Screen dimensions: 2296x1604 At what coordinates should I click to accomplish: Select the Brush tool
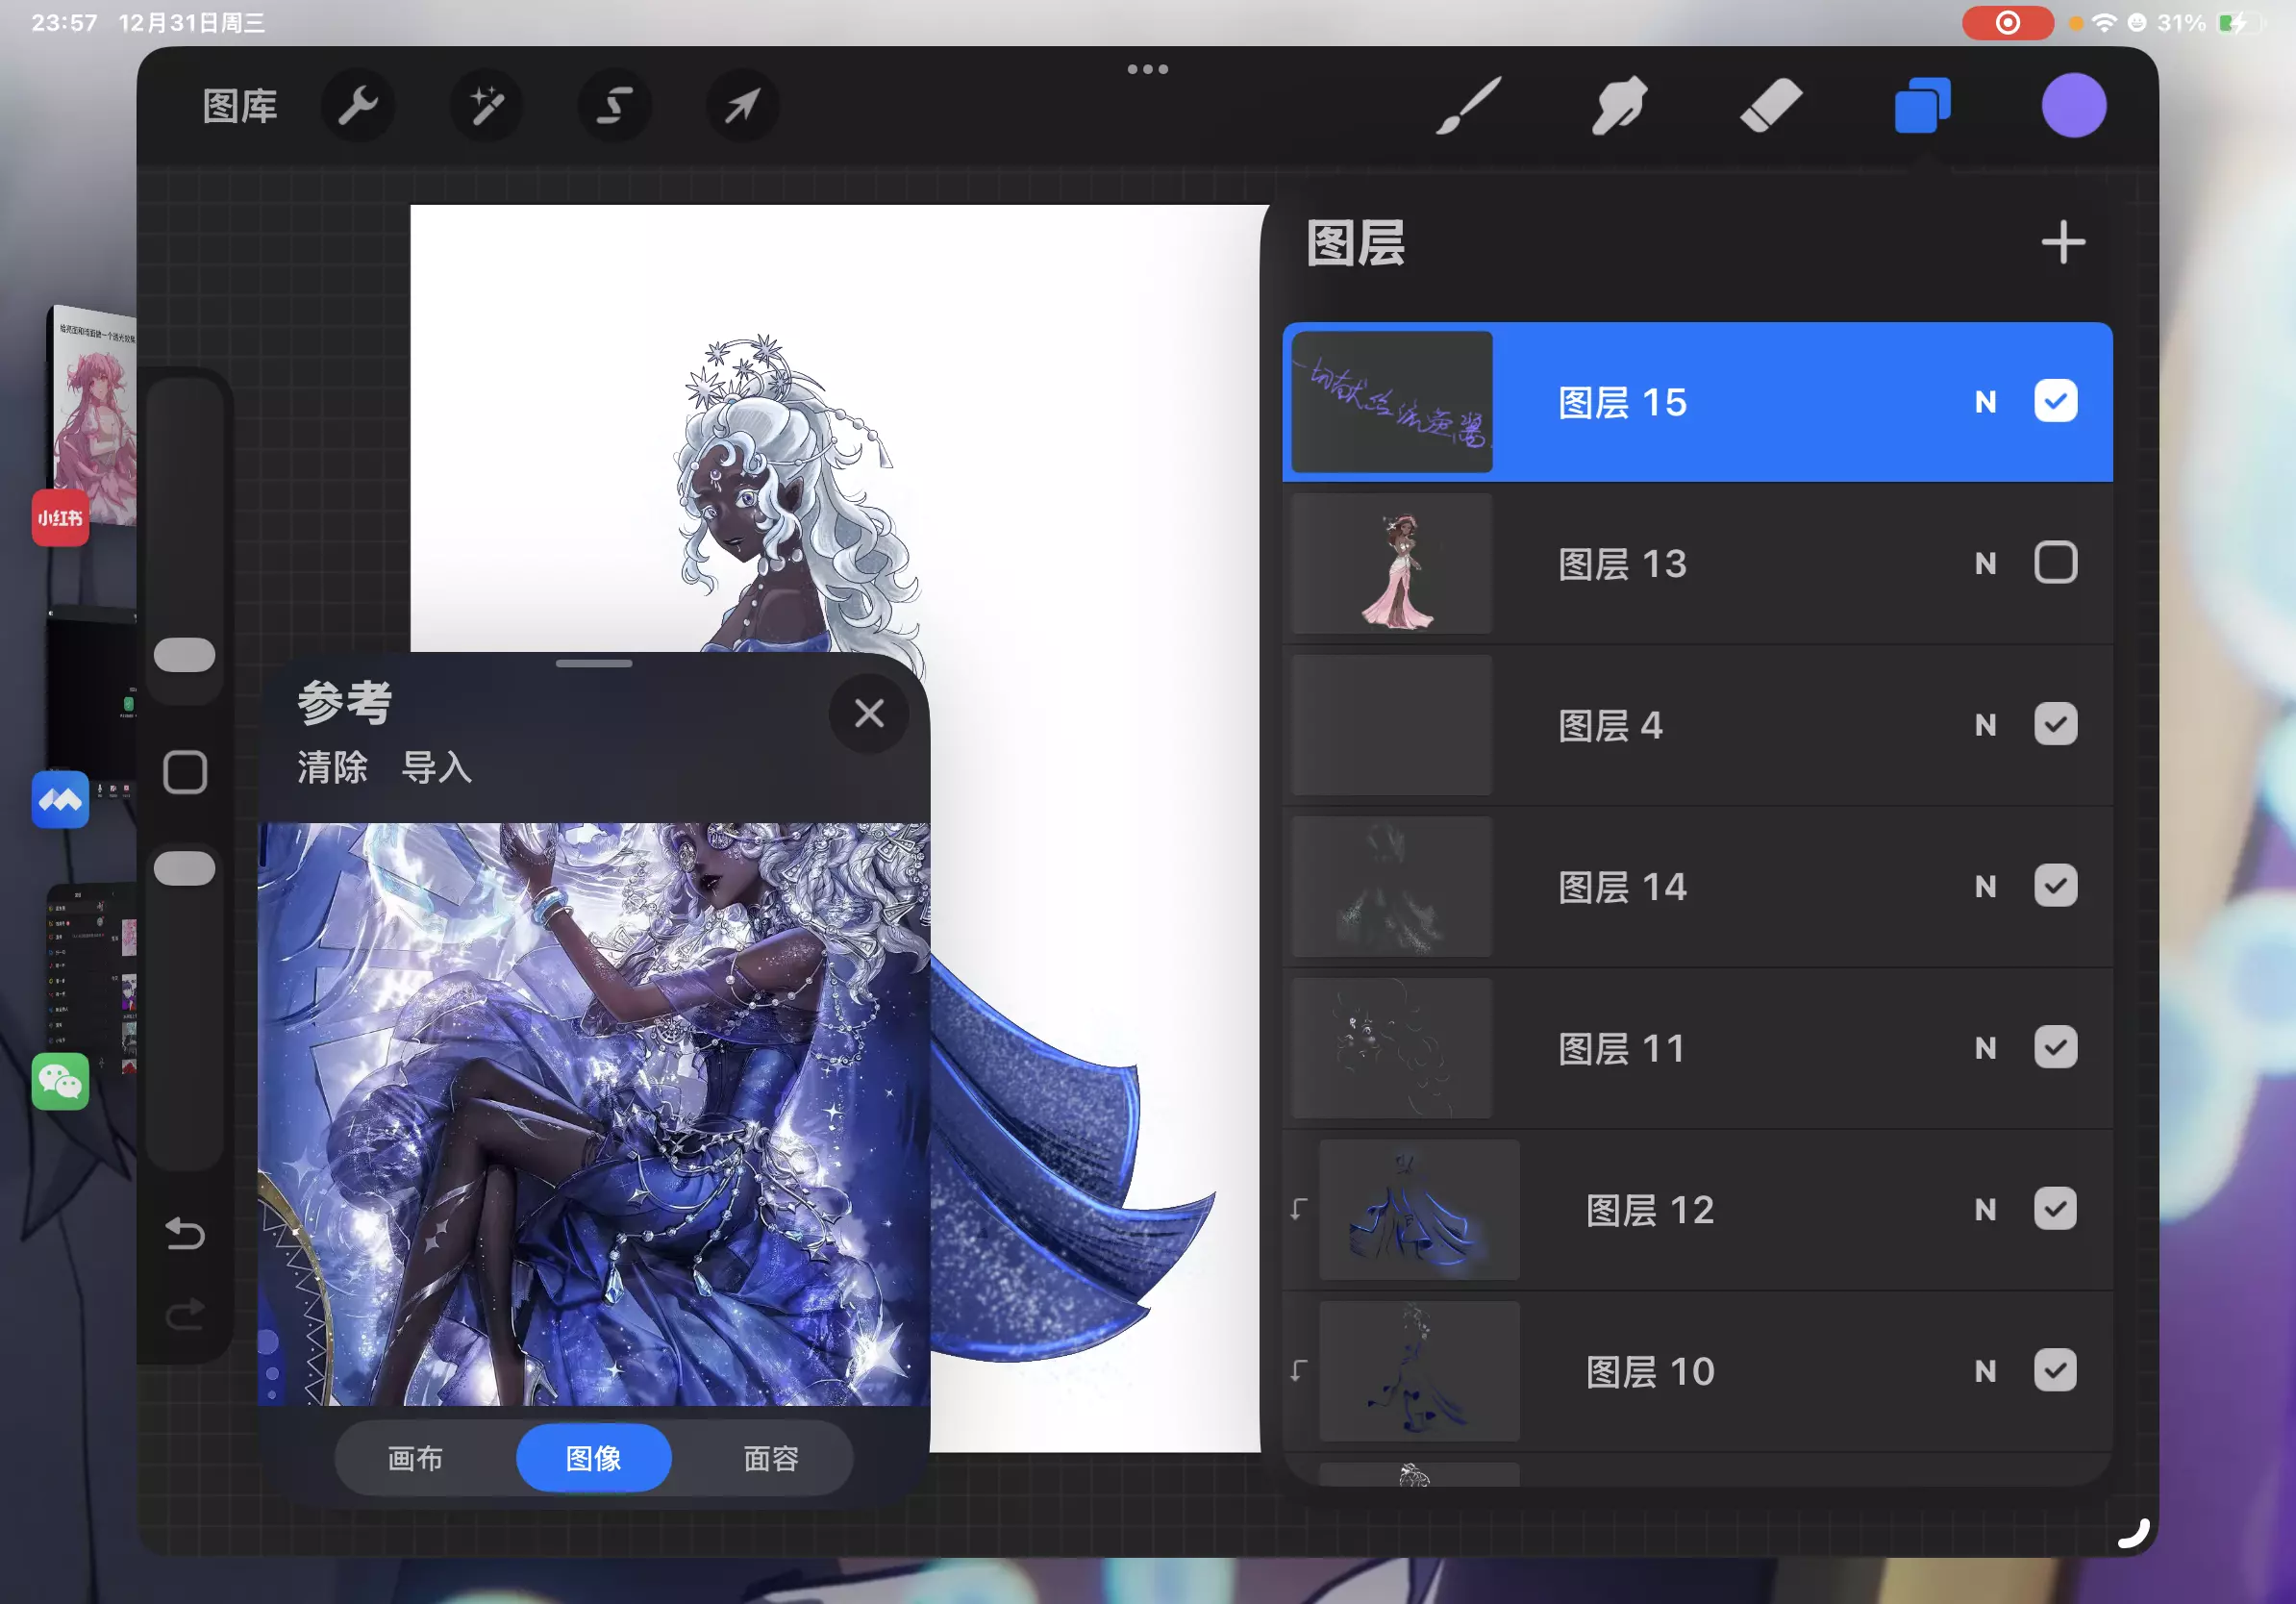click(1468, 105)
